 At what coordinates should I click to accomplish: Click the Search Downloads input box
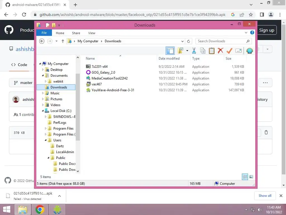224,41
